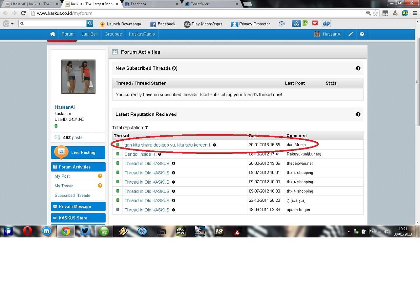The image size is (420, 297).
Task: Bookmark this page with the star icon
Action: click(x=375, y=13)
